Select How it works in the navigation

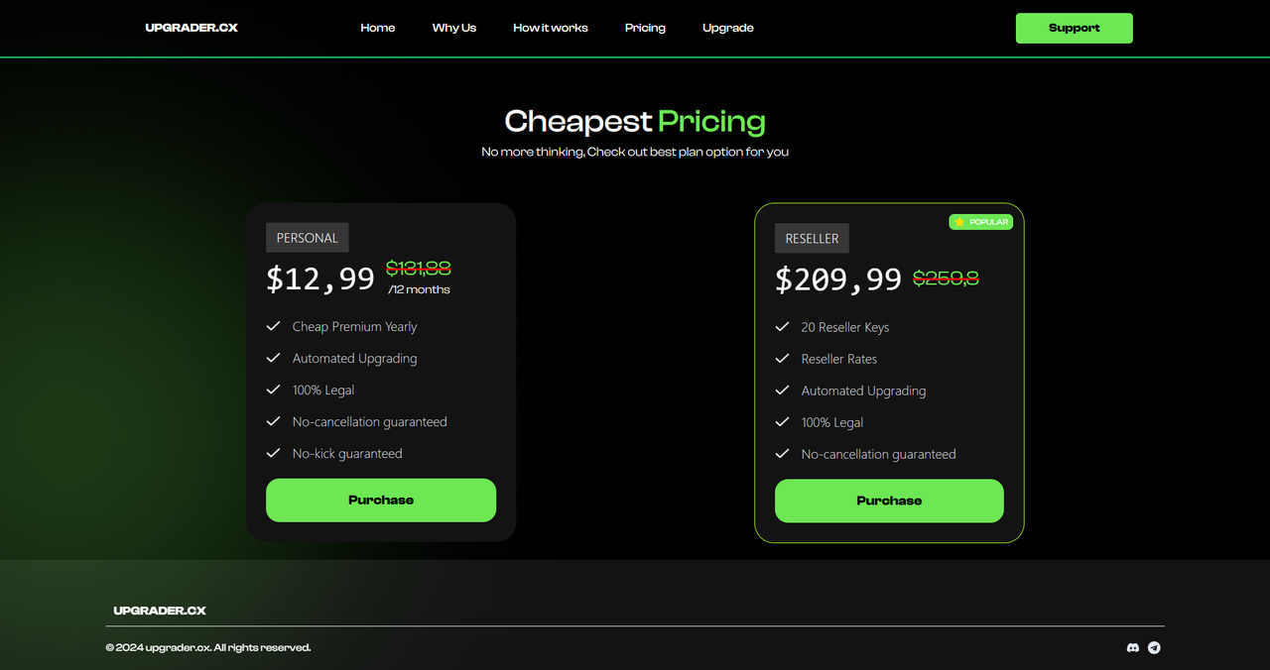point(551,28)
